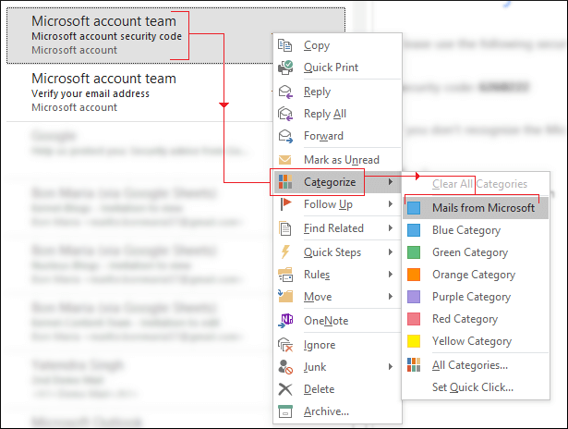Pick the Yellow Category swatch
Image resolution: width=568 pixels, height=429 pixels.
point(414,341)
